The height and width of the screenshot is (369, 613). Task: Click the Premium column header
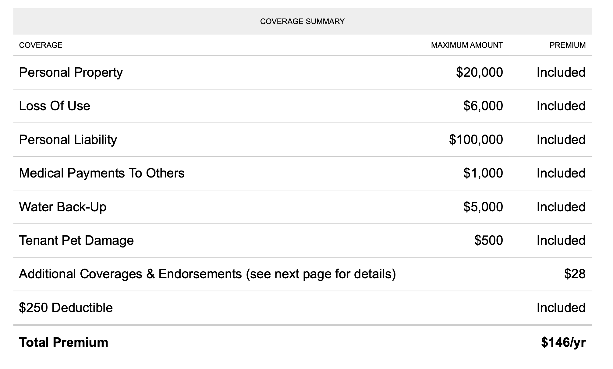coord(567,45)
